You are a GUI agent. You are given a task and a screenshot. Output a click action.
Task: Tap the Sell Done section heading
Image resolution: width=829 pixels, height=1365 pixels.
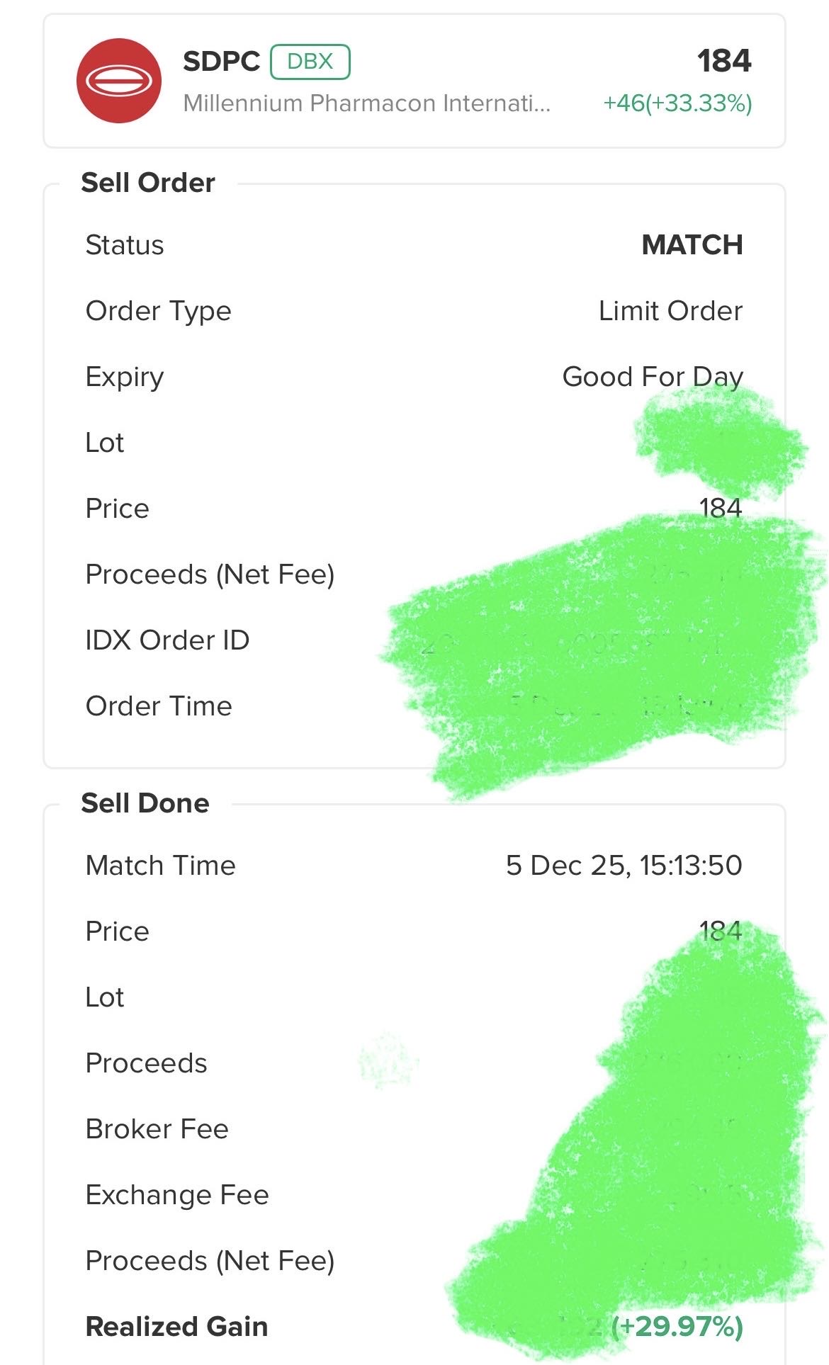(x=145, y=803)
